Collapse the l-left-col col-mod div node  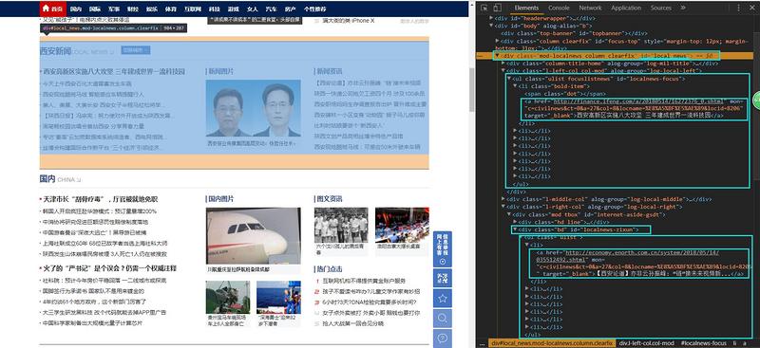[x=503, y=71]
